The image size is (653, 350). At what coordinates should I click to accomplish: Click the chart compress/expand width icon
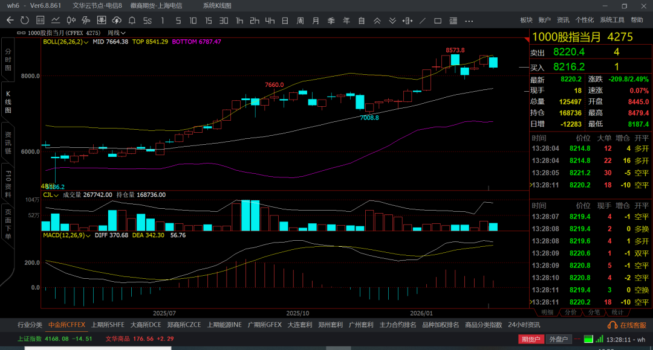click(x=408, y=21)
